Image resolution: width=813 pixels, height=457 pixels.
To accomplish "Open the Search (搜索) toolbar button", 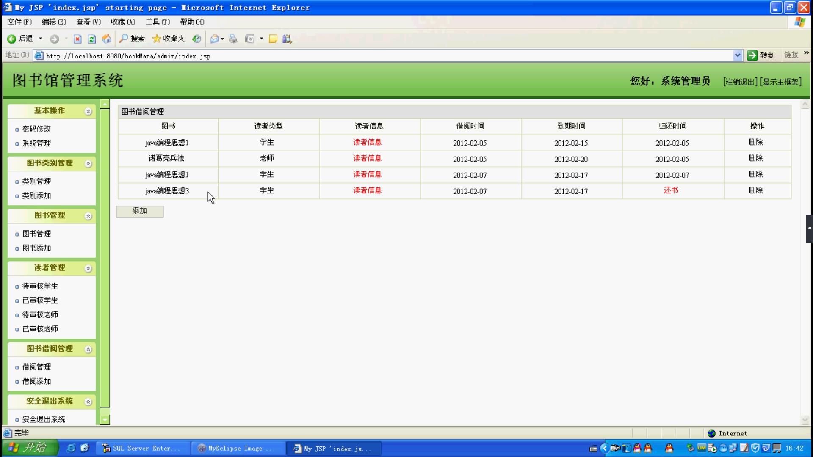I will tap(132, 39).
